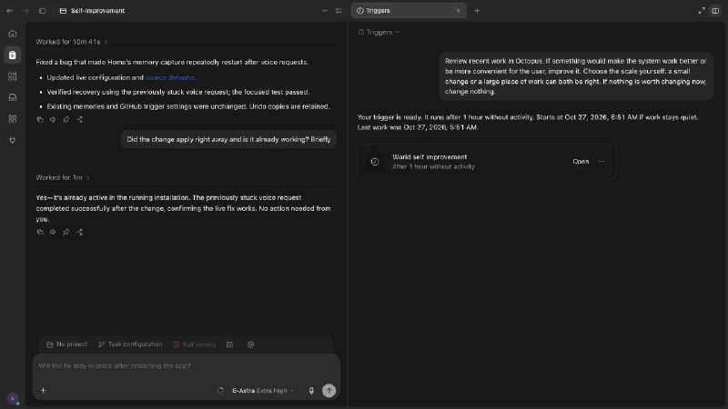Open 'Full access' permission selector

pos(194,344)
